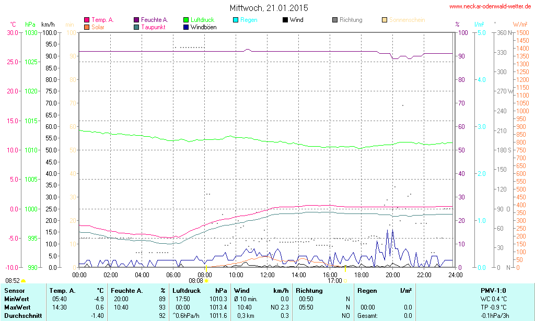Click the 12:00 time axis label
Viewport: 535px width, 321px height.
tap(267, 275)
